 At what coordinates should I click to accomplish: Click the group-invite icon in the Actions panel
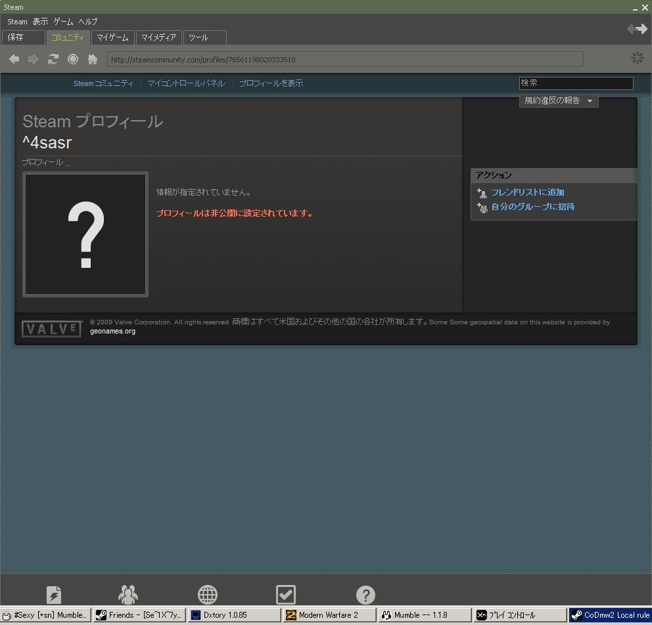click(x=482, y=207)
